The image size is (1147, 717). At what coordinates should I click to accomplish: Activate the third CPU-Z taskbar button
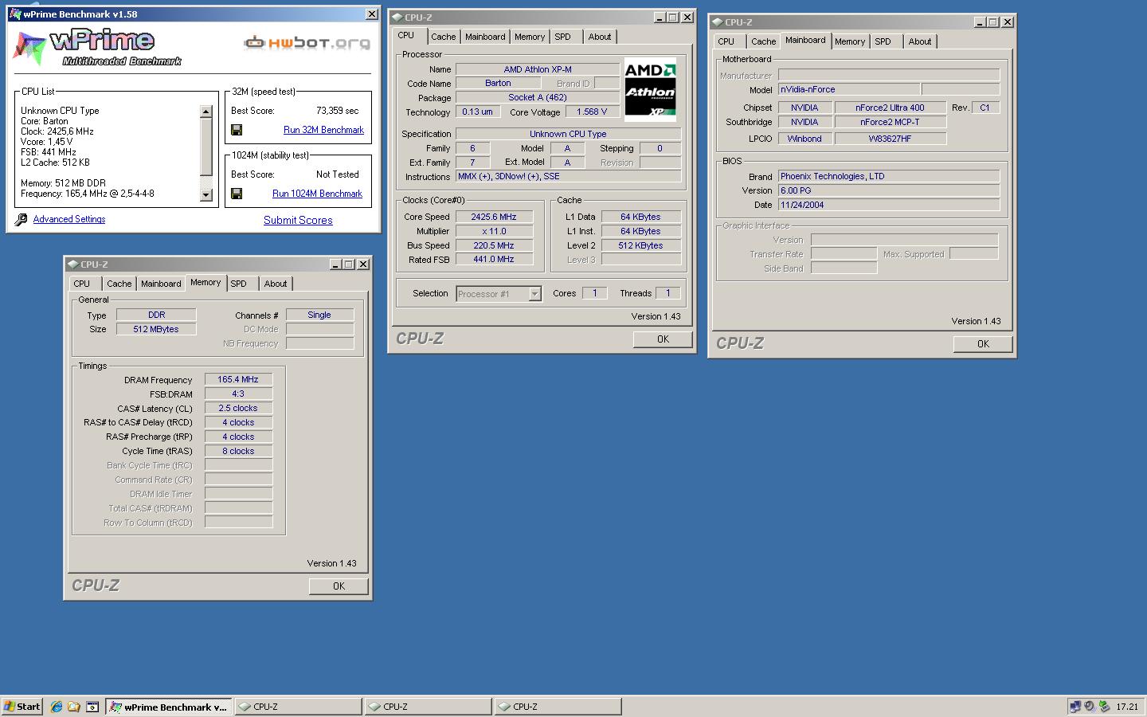558,707
